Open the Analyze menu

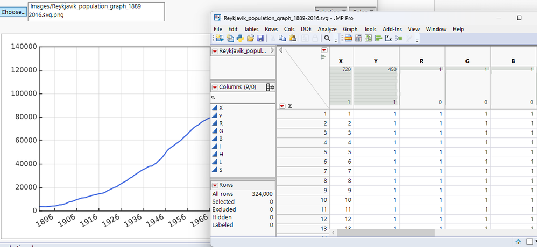click(x=327, y=29)
